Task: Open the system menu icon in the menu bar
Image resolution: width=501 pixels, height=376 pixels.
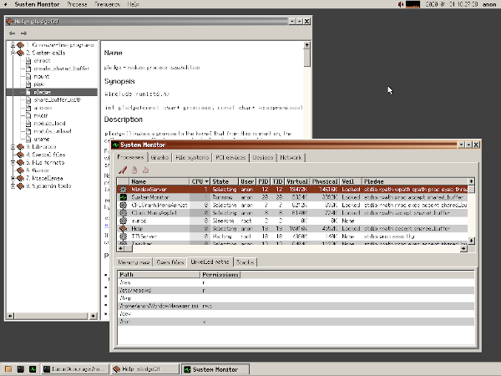Action: pos(6,4)
